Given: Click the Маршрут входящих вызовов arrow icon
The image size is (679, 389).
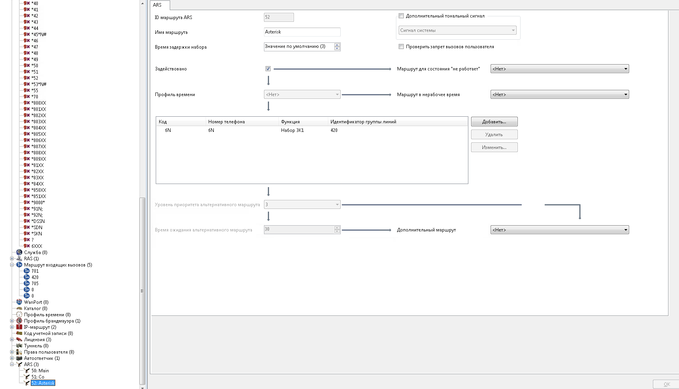Looking at the screenshot, I should tap(19, 265).
